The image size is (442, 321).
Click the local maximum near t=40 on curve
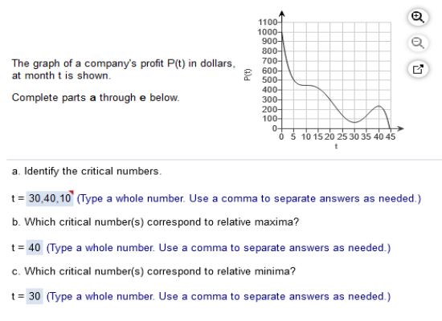click(x=379, y=106)
